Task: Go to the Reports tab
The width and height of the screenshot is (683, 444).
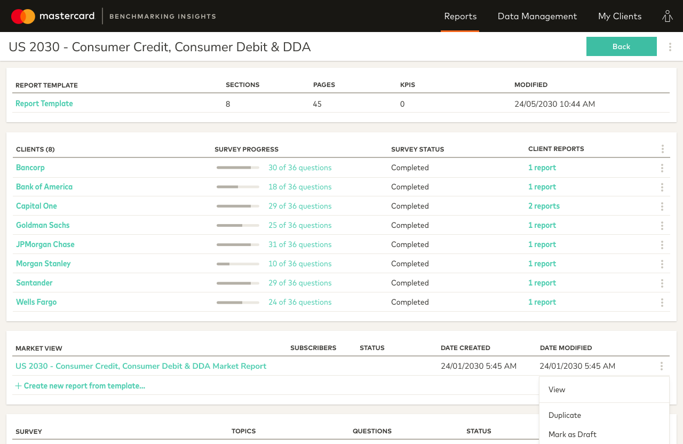Action: pos(460,16)
